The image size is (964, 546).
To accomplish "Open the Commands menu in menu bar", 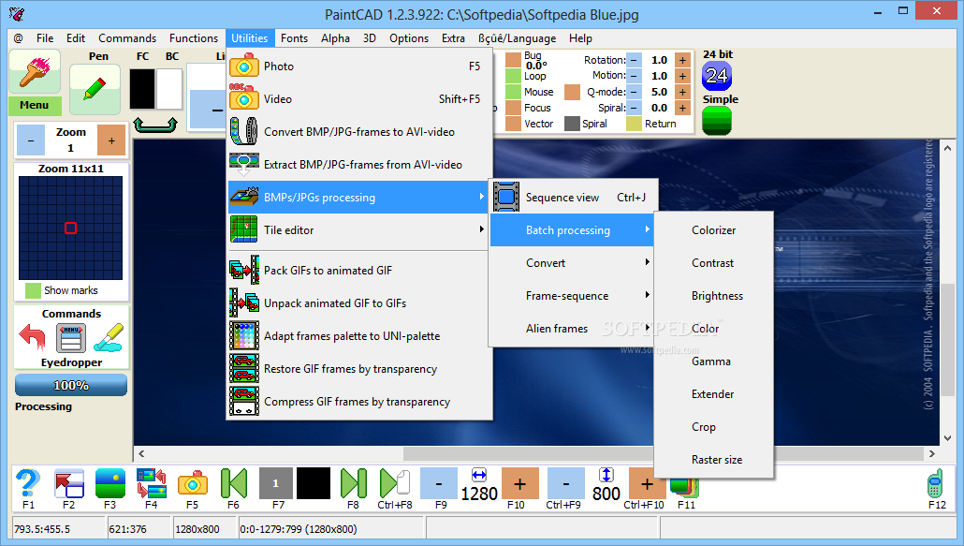I will pyautogui.click(x=127, y=38).
